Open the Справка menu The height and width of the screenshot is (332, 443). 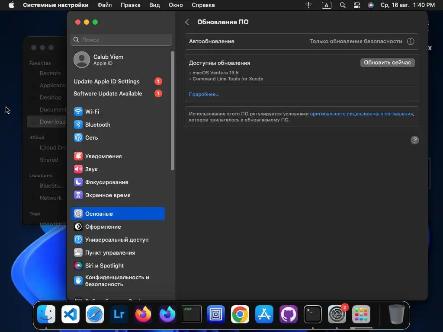tap(203, 5)
